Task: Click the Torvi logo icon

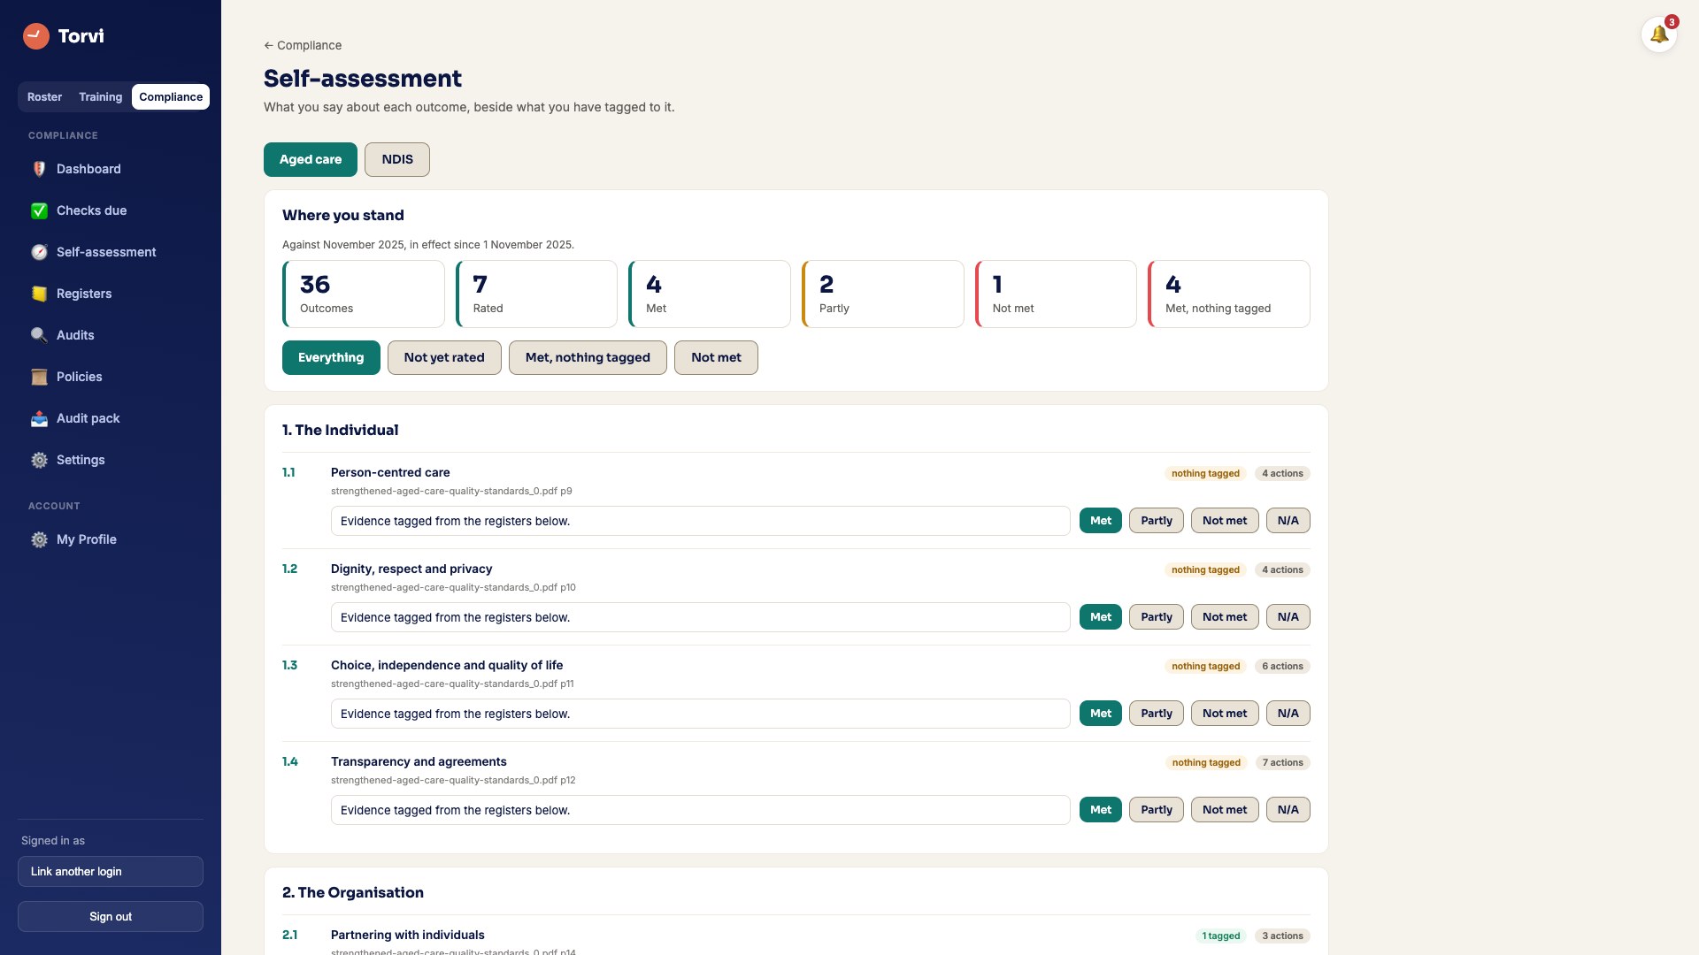Action: click(36, 36)
